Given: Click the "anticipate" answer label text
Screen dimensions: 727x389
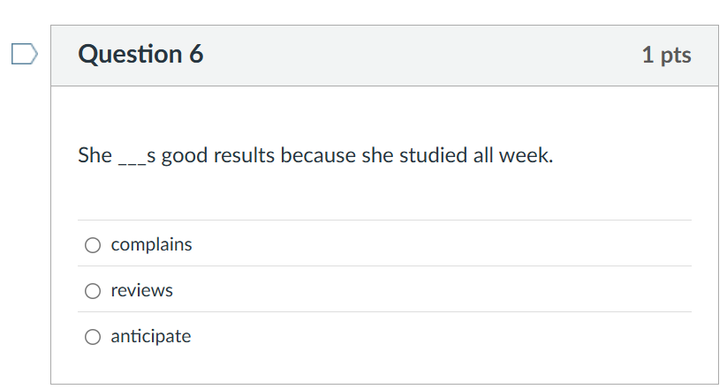Looking at the screenshot, I should (x=150, y=337).
